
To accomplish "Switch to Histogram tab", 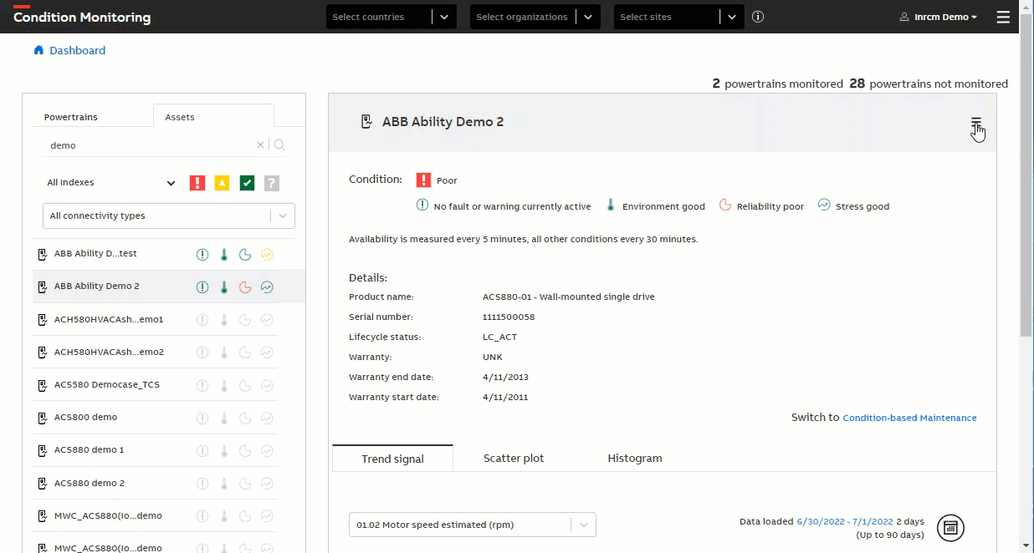I will (x=635, y=459).
